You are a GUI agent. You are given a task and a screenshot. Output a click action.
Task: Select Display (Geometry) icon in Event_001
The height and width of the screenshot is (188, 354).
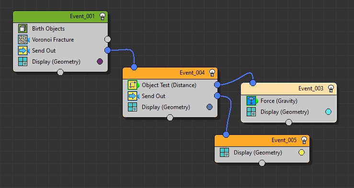[23, 62]
